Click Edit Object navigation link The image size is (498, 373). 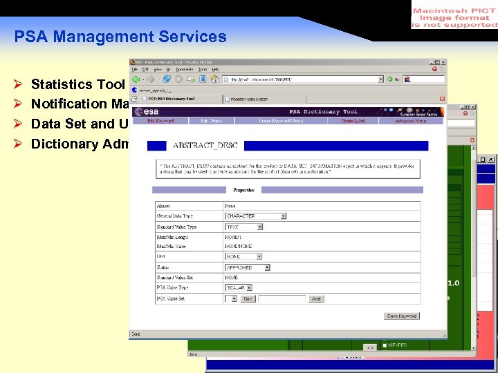click(x=212, y=121)
